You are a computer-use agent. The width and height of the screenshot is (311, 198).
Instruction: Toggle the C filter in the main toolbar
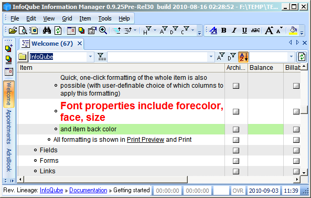click(x=185, y=30)
